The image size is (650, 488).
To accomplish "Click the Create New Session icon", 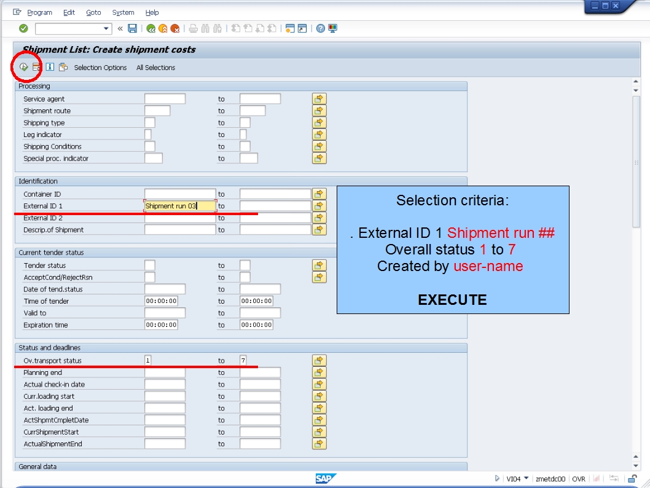I will pyautogui.click(x=290, y=28).
